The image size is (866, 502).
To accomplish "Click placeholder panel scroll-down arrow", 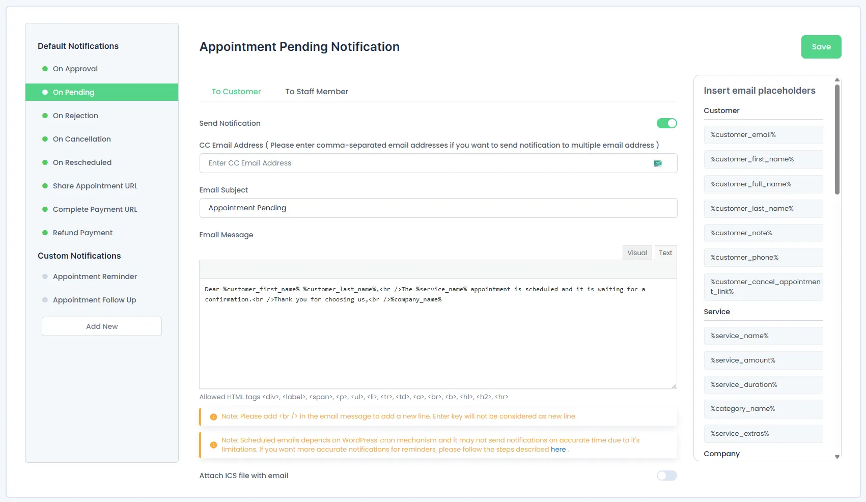I will point(837,457).
